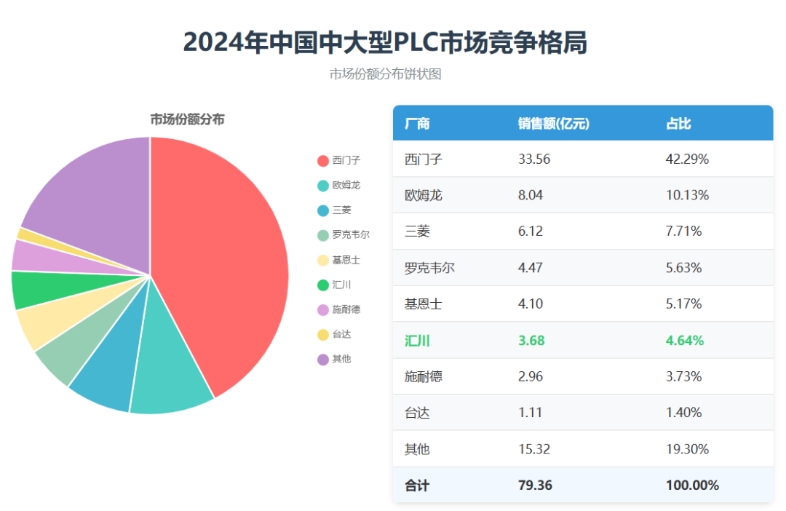Click the 100.00% total share value
Screen dimensions: 786x511
(x=692, y=486)
